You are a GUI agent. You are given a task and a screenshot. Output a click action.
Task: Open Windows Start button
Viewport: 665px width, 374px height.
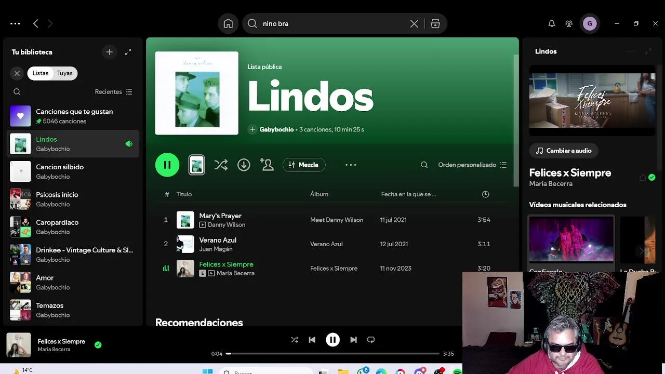(x=207, y=371)
